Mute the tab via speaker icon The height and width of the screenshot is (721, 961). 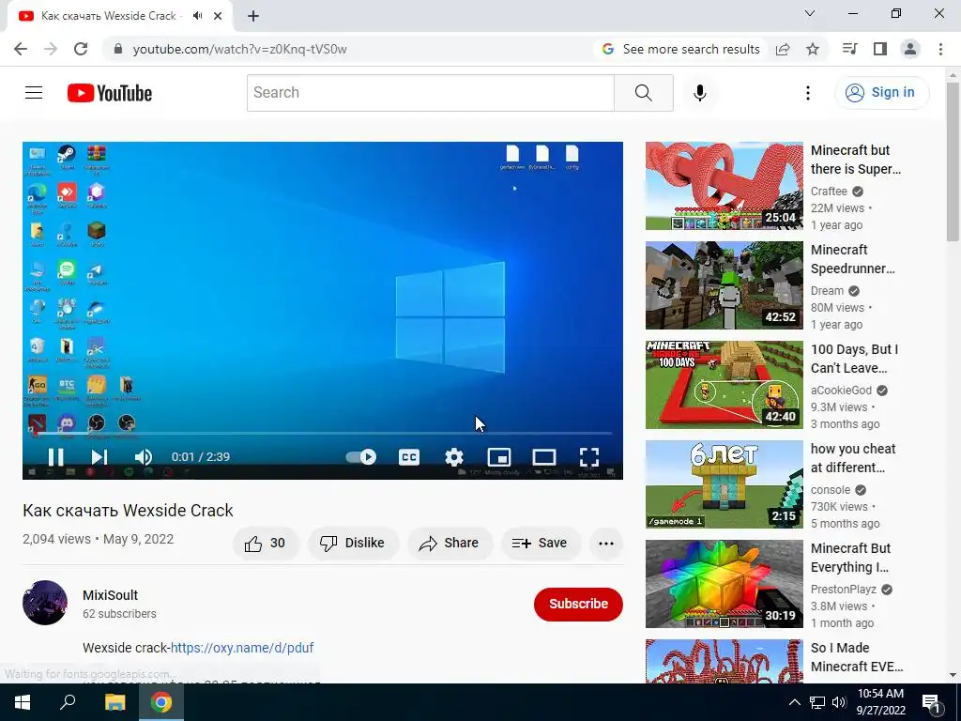(x=197, y=16)
